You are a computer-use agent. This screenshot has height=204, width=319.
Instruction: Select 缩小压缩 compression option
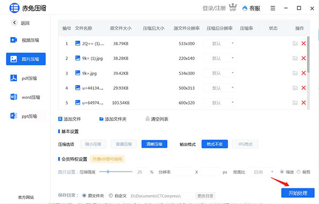(x=93, y=144)
